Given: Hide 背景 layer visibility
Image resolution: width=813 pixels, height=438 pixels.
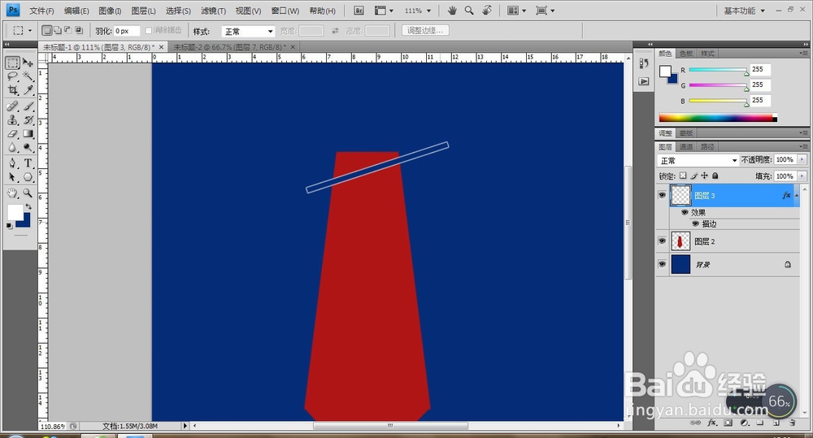Looking at the screenshot, I should tap(662, 264).
